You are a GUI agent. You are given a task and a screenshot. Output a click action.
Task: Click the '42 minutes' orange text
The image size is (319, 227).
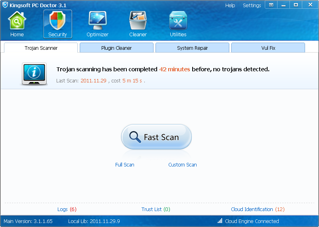point(175,69)
